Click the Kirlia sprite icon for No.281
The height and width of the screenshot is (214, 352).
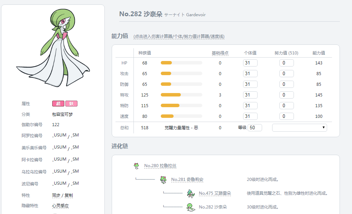164,180
